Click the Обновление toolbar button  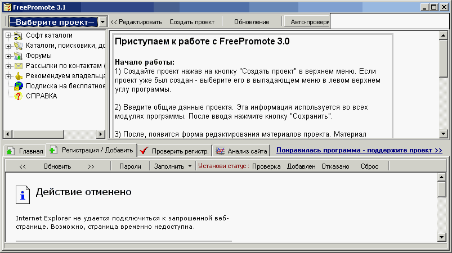(x=252, y=22)
